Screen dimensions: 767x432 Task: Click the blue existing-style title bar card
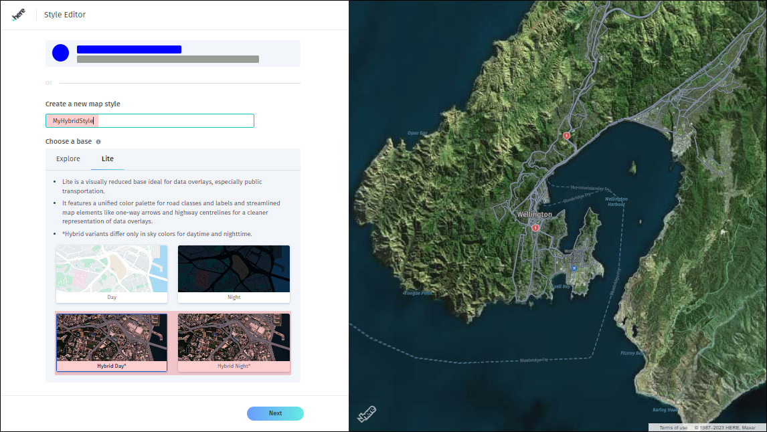click(x=173, y=53)
